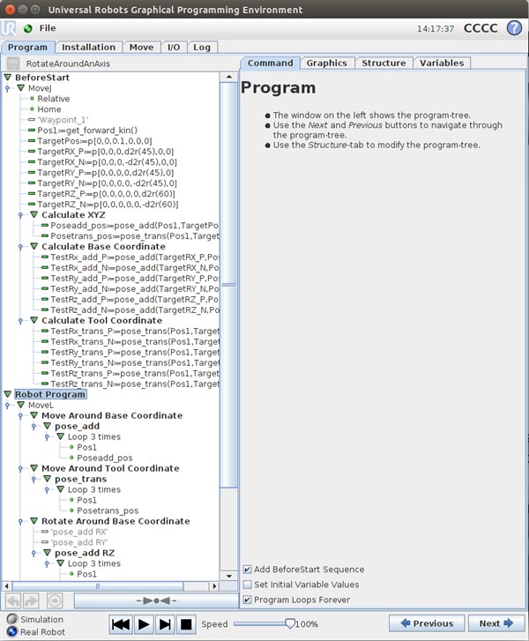The height and width of the screenshot is (641, 529).
Task: Open the Variables tab
Action: 442,63
